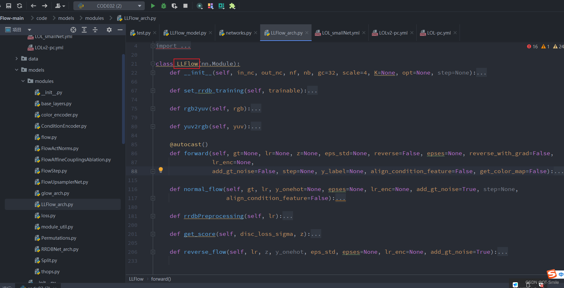This screenshot has height=288, width=564.
Task: Navigate back with the left arrow
Action: coord(33,6)
